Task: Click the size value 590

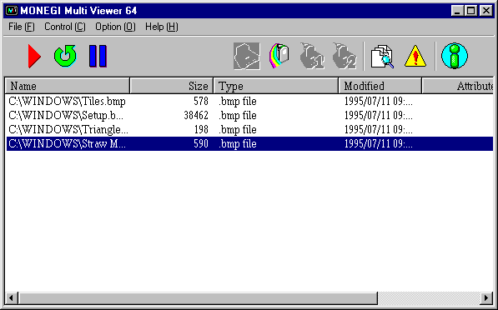Action: pyautogui.click(x=201, y=143)
